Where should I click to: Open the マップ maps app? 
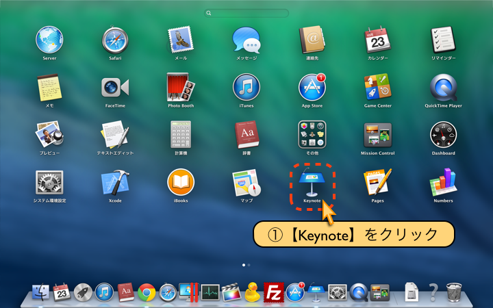[246, 182]
